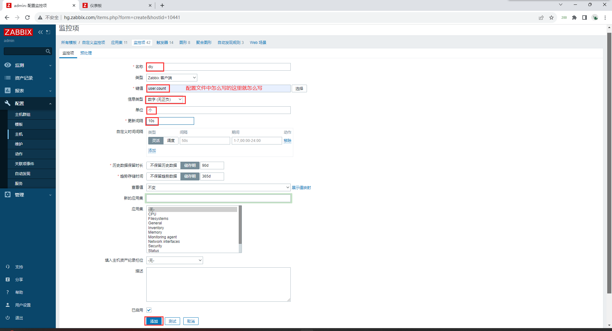Viewport: 612px width, 331px height.
Task: Collapse the 配置 configuration menu
Action: coord(28,103)
